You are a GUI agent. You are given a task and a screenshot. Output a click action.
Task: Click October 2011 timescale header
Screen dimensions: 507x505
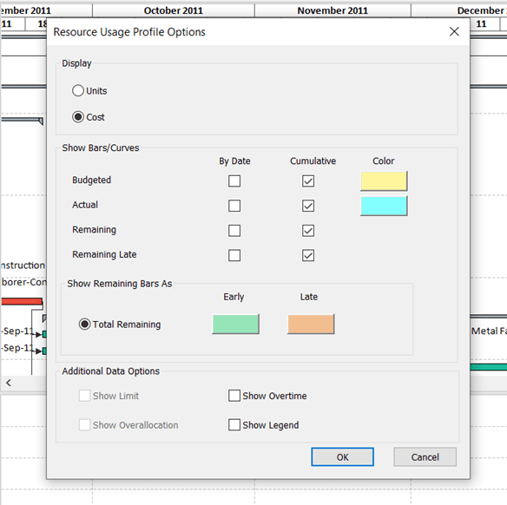click(174, 10)
